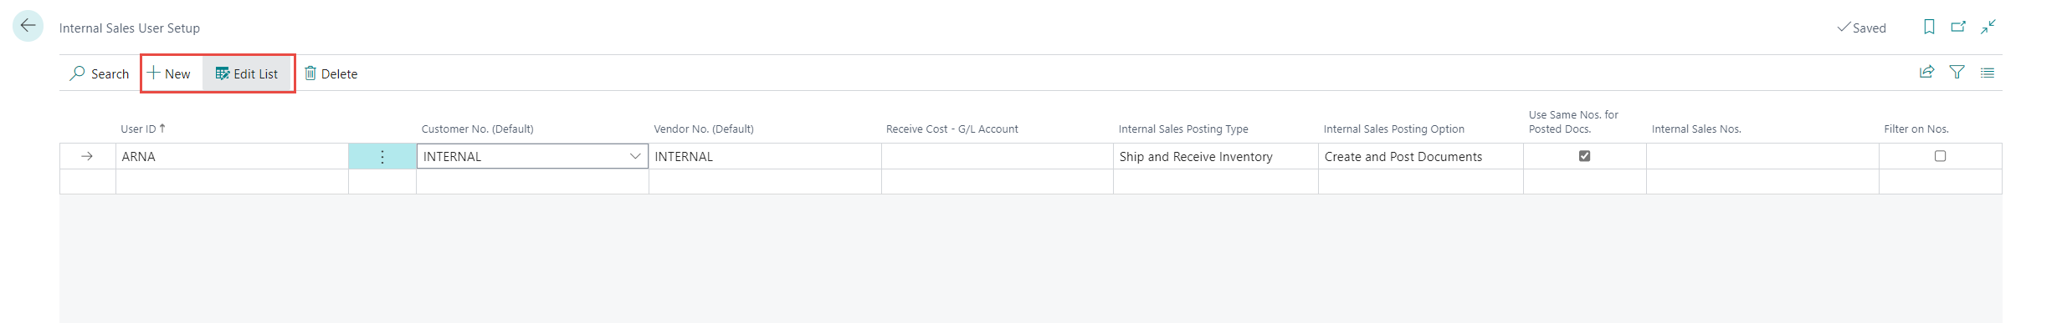Click the collapse page arrows icon

point(1988,27)
